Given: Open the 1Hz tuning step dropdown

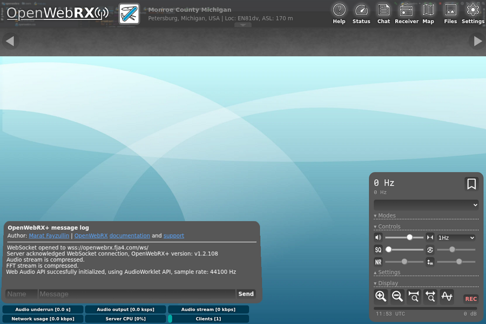Looking at the screenshot, I should [x=456, y=238].
